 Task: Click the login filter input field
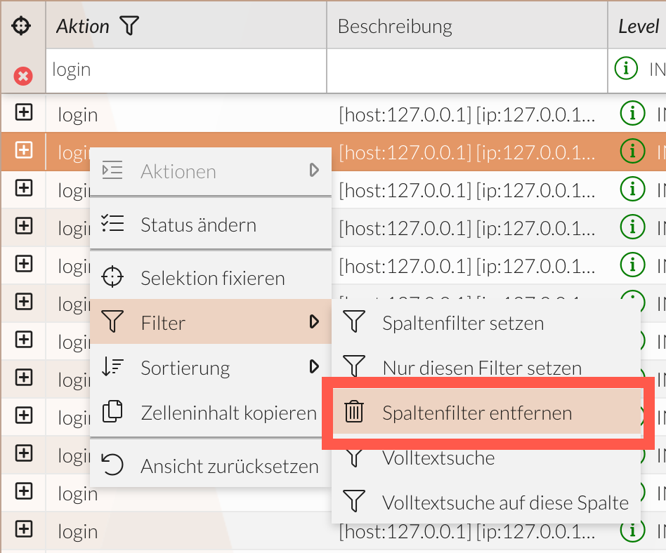[x=141, y=69]
